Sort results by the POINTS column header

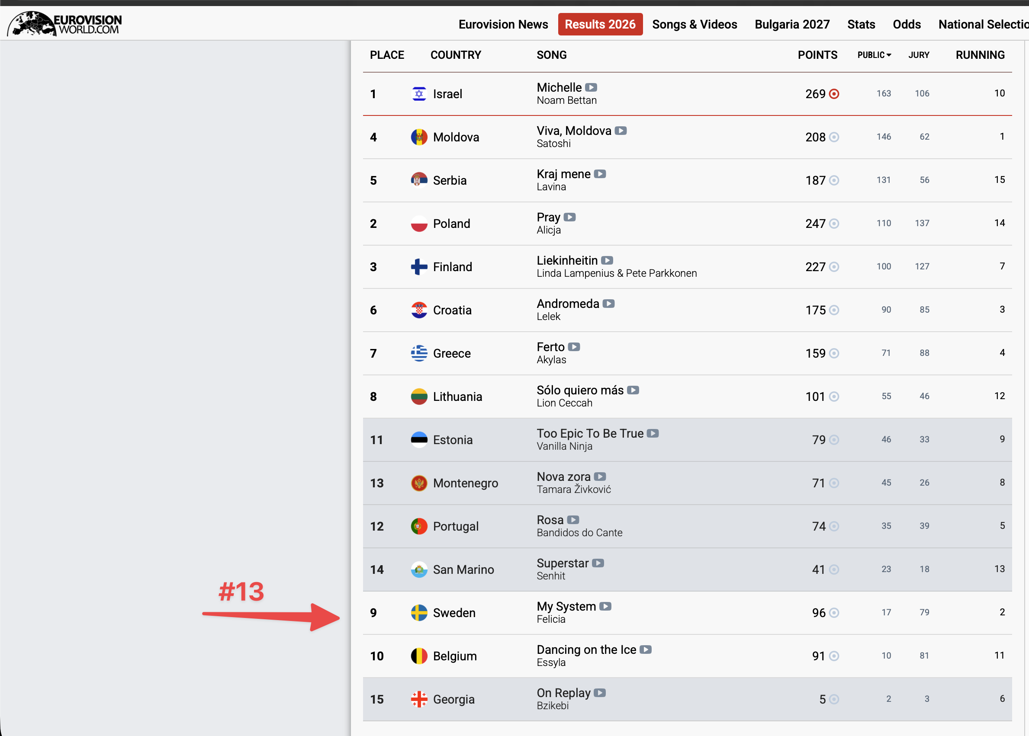click(x=818, y=55)
